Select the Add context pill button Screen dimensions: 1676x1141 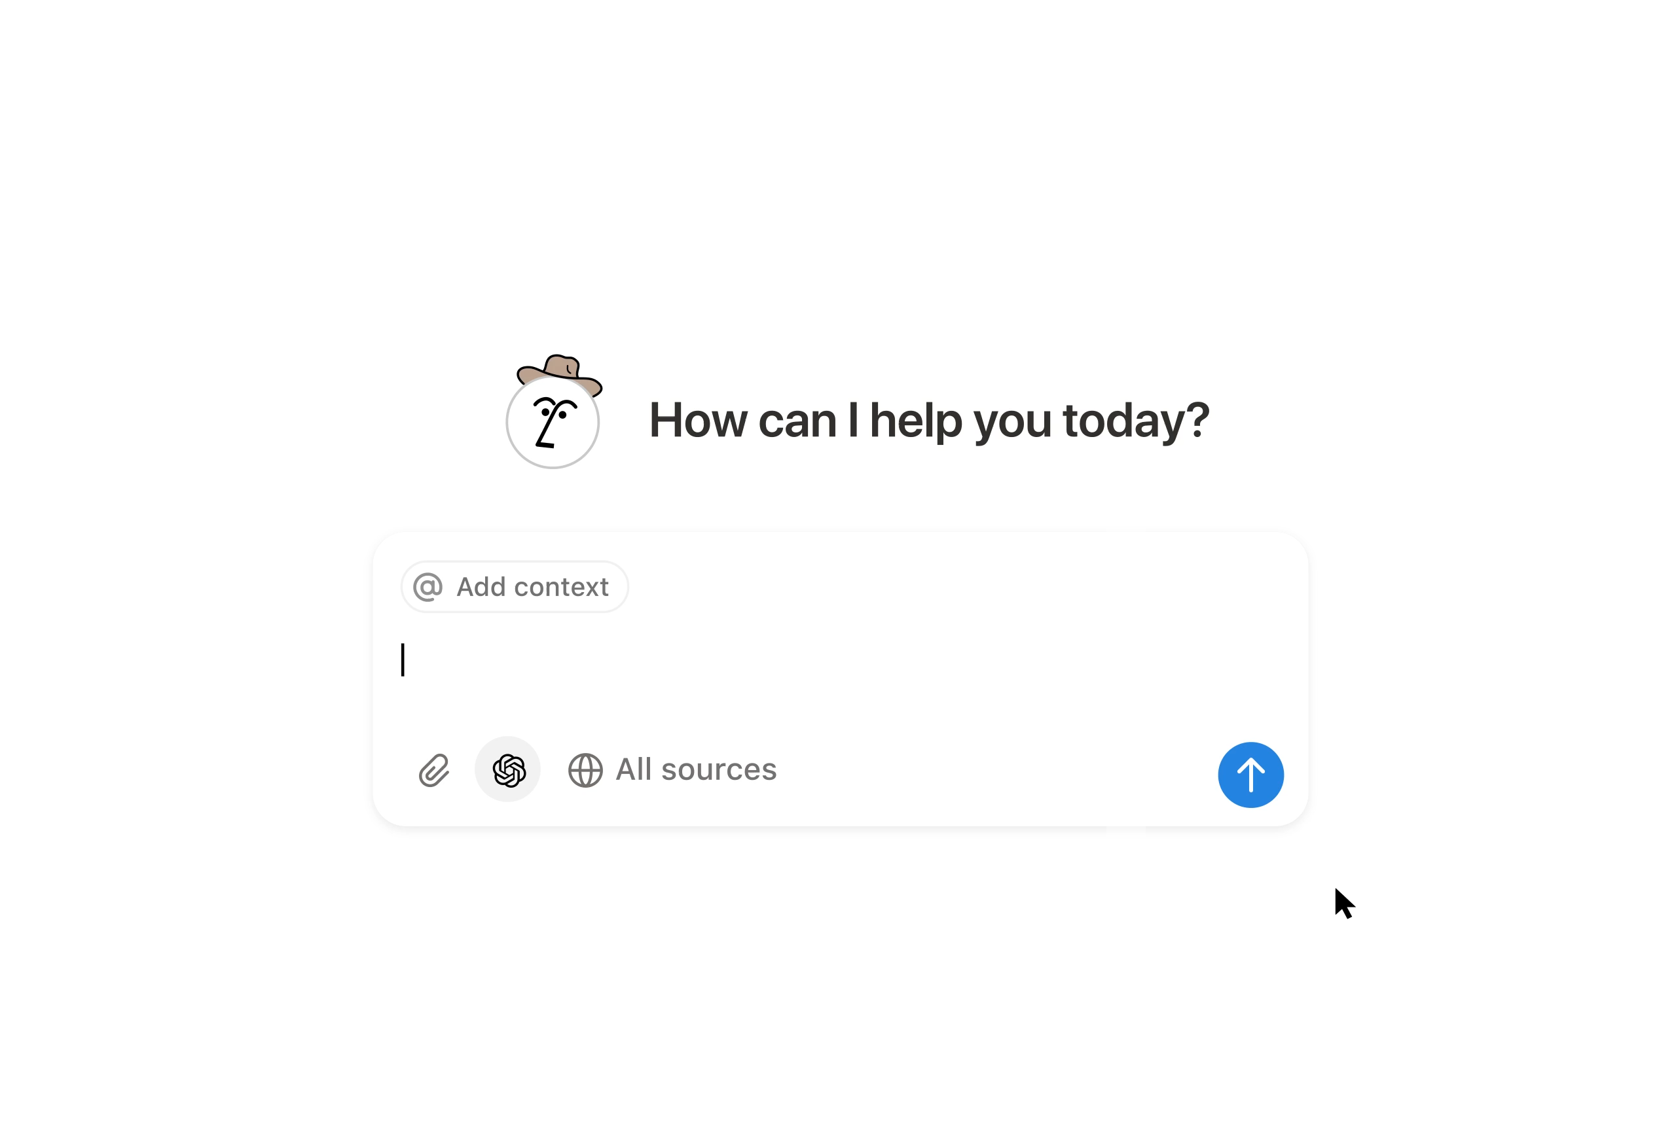[514, 587]
